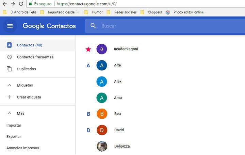Click Crear etiqueta
The width and height of the screenshot is (245, 155).
pyautogui.click(x=29, y=97)
